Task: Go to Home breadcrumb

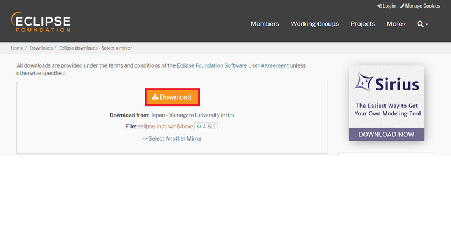Action: pos(17,48)
